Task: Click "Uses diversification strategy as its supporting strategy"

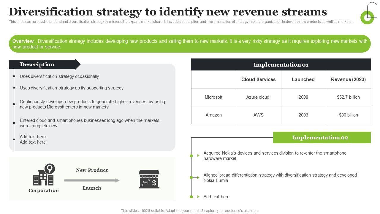Action: [72, 88]
